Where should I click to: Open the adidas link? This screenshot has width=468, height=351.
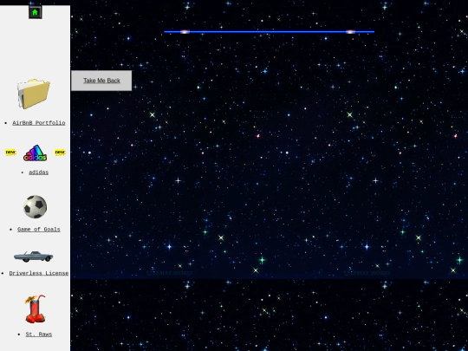tap(38, 172)
